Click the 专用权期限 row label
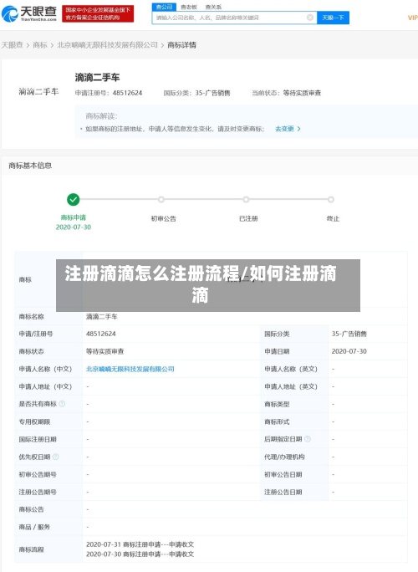The image size is (418, 572). [x=34, y=421]
